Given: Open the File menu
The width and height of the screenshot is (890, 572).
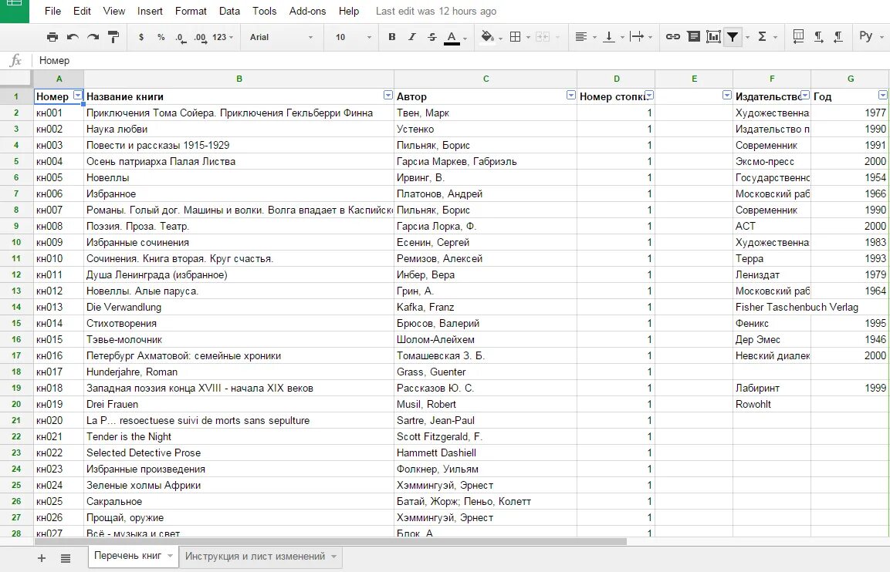Looking at the screenshot, I should pos(52,11).
